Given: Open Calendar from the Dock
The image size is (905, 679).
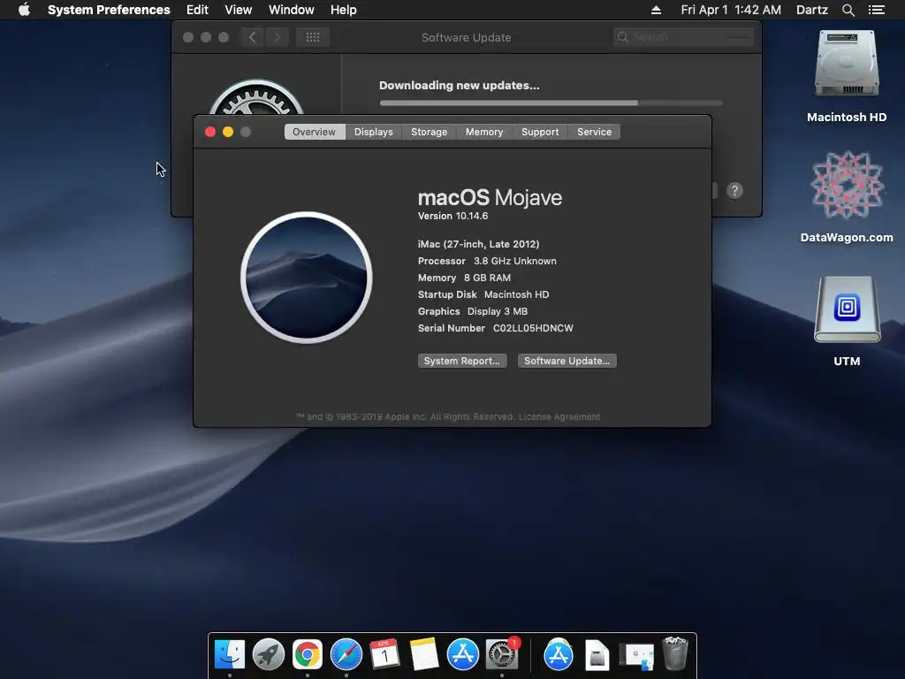Looking at the screenshot, I should pyautogui.click(x=384, y=654).
